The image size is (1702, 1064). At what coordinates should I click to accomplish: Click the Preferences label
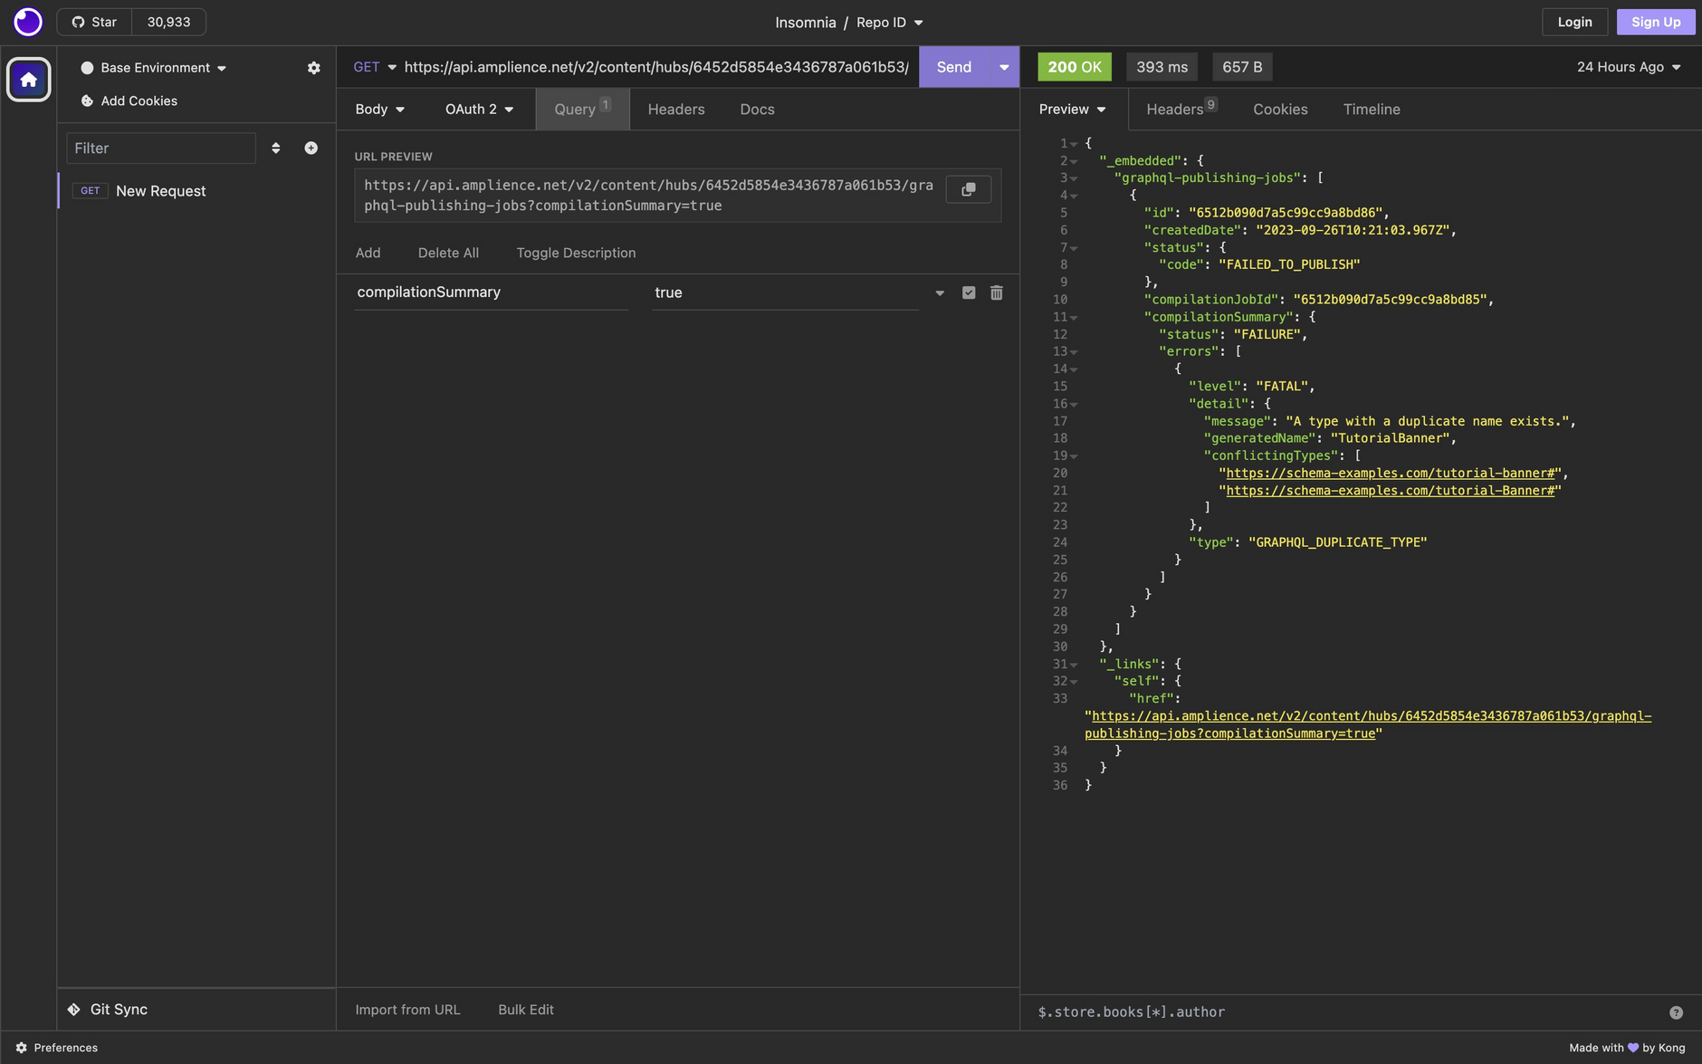pyautogui.click(x=65, y=1048)
